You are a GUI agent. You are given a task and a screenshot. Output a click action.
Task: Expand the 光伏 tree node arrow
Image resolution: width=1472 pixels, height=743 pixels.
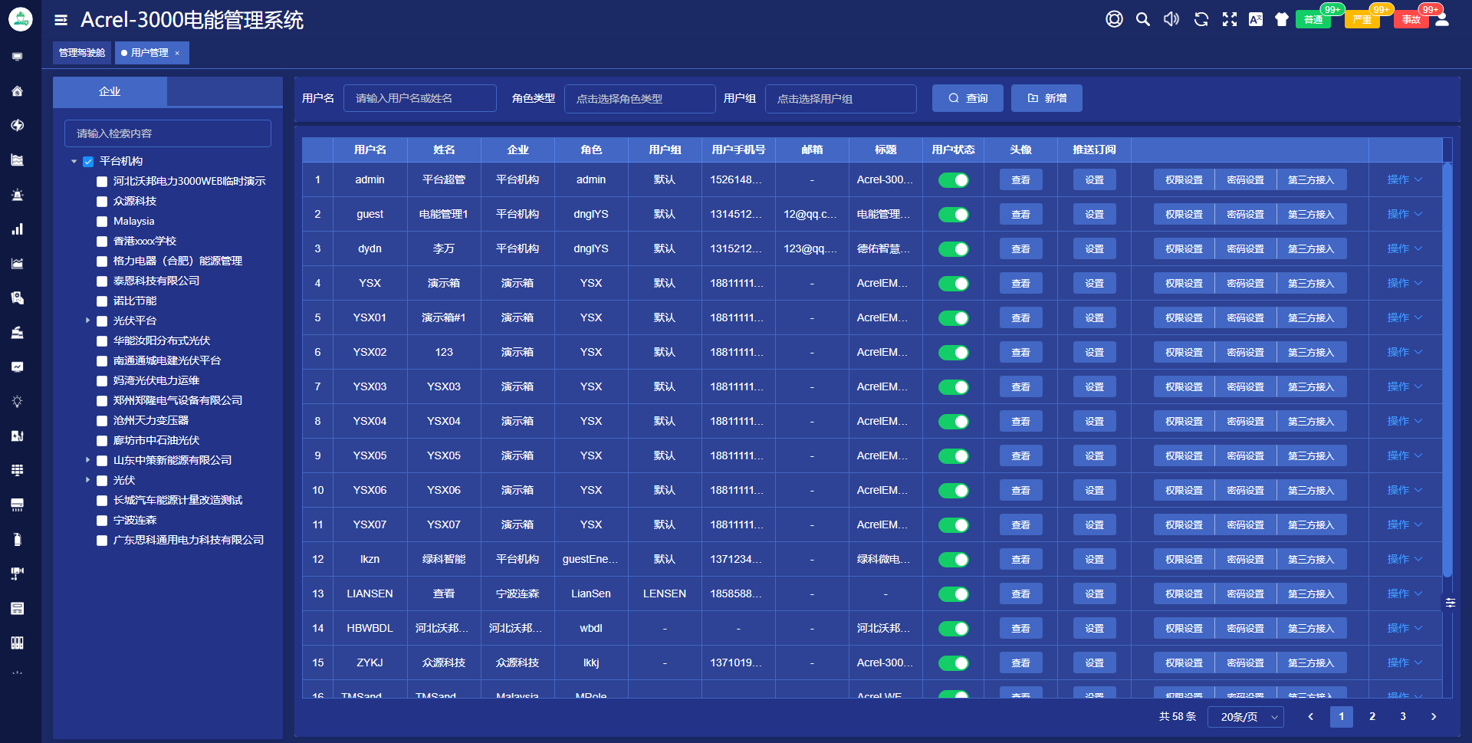point(88,480)
